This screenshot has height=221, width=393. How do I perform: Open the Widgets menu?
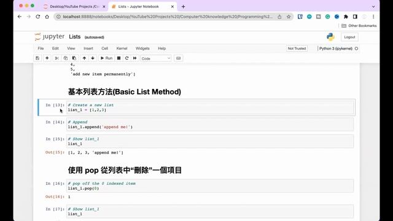point(142,48)
